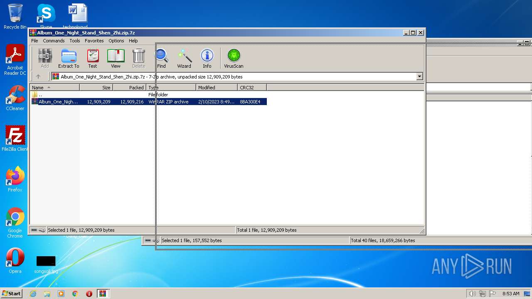This screenshot has width=532, height=299.
Task: Click 'Selected 1 file, 157,552 bytes' in background window
Action: (x=192, y=240)
